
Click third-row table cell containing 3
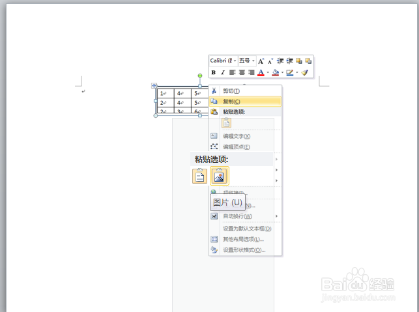click(182, 111)
